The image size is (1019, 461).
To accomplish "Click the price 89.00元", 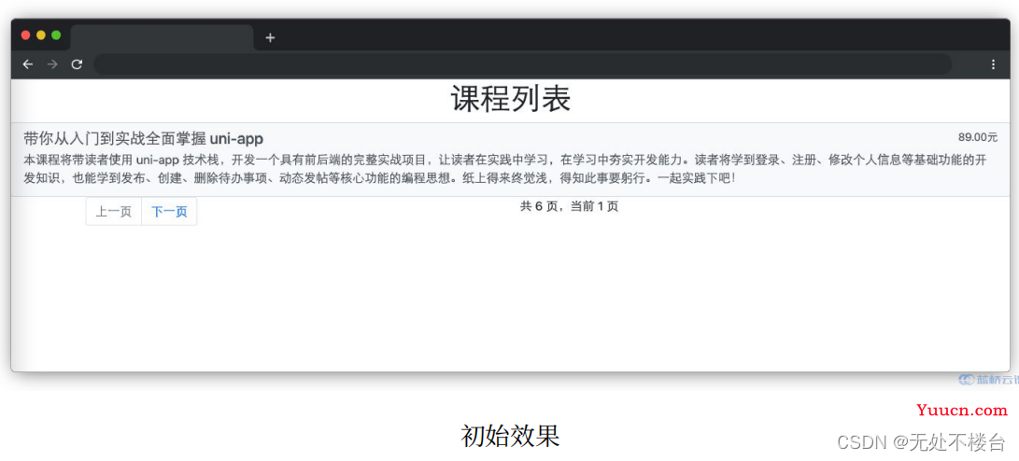I will tap(977, 137).
